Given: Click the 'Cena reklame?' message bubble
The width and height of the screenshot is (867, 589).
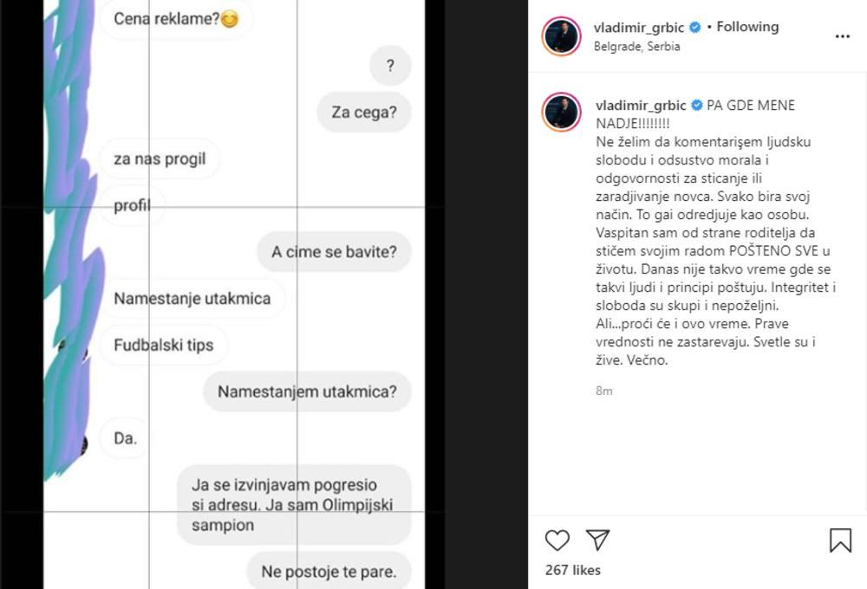Looking at the screenshot, I should pos(175,17).
